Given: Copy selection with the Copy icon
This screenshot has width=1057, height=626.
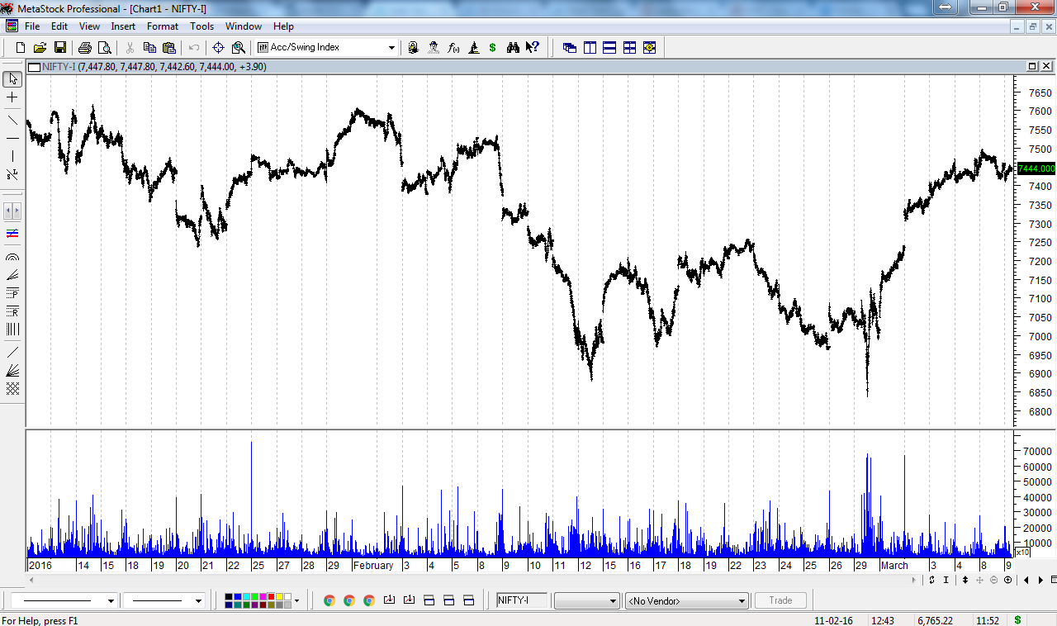Looking at the screenshot, I should pyautogui.click(x=149, y=48).
